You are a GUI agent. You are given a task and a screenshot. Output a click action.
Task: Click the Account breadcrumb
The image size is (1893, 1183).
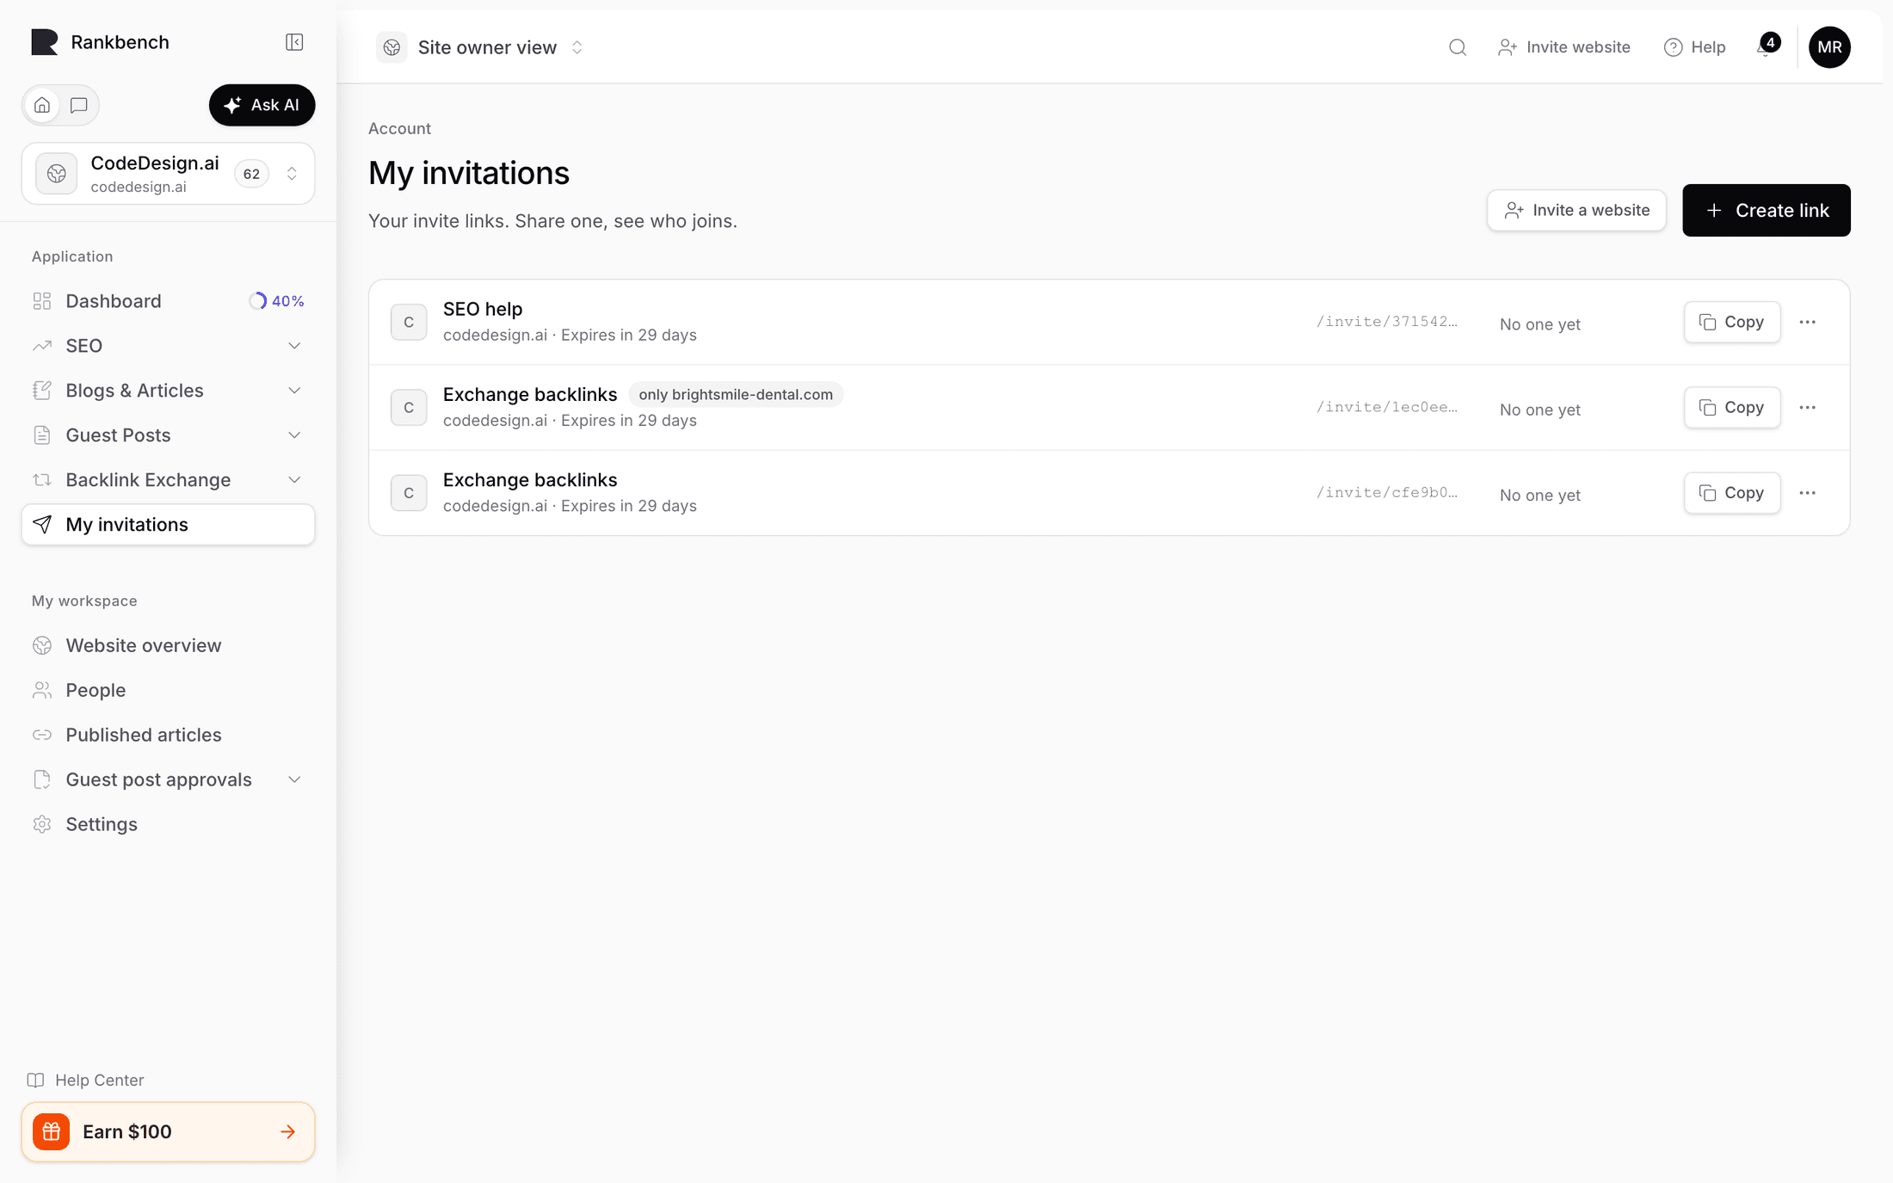click(x=399, y=128)
